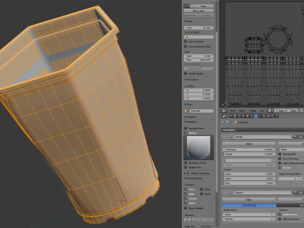Disable the Matcap checkbox
Viewport: 304px width, 228px height.
click(186, 133)
